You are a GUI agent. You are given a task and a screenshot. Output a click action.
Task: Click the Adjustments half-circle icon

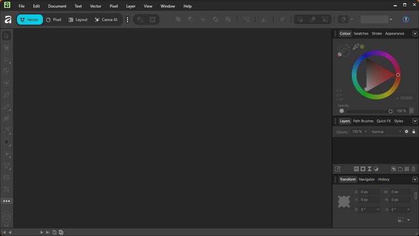click(x=376, y=169)
